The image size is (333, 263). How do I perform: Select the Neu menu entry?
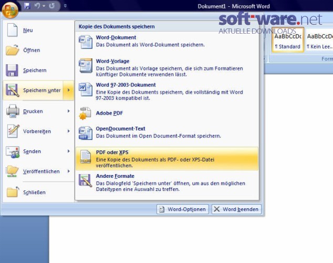[x=38, y=30]
